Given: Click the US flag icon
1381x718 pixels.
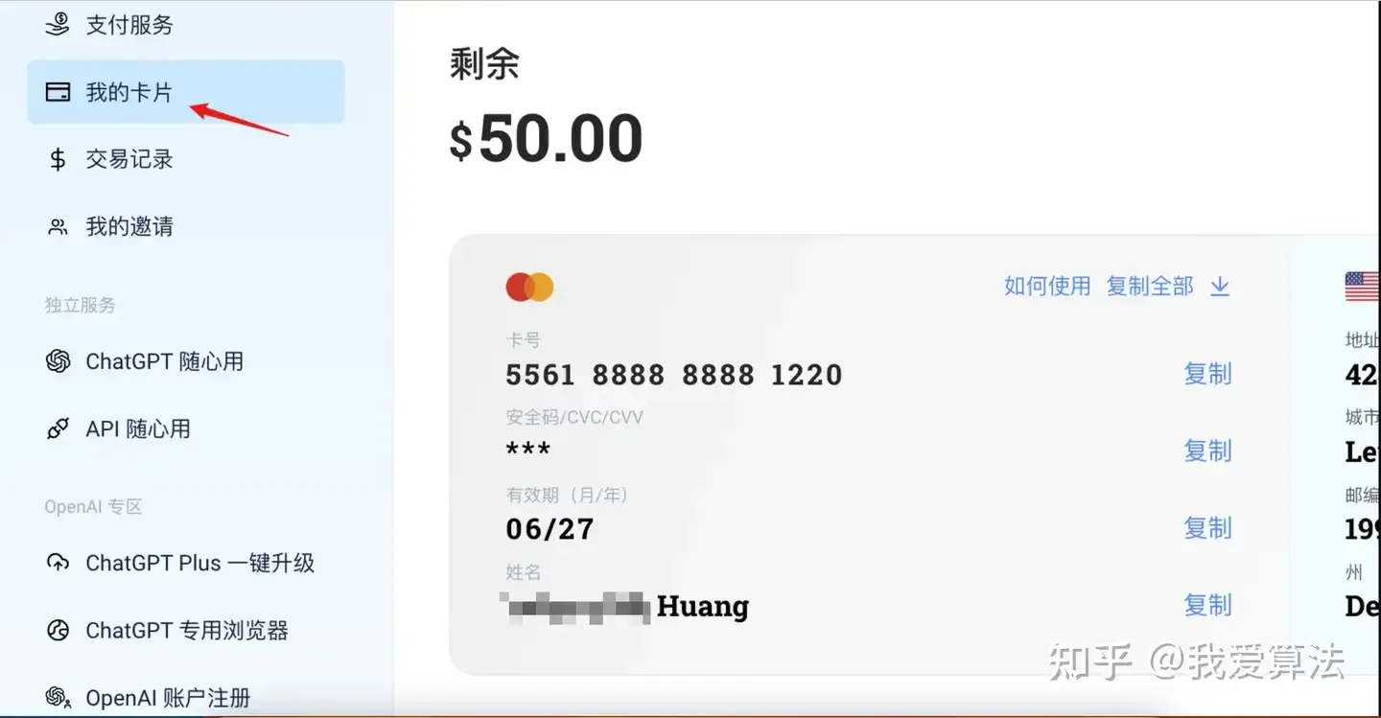Looking at the screenshot, I should tap(1362, 287).
